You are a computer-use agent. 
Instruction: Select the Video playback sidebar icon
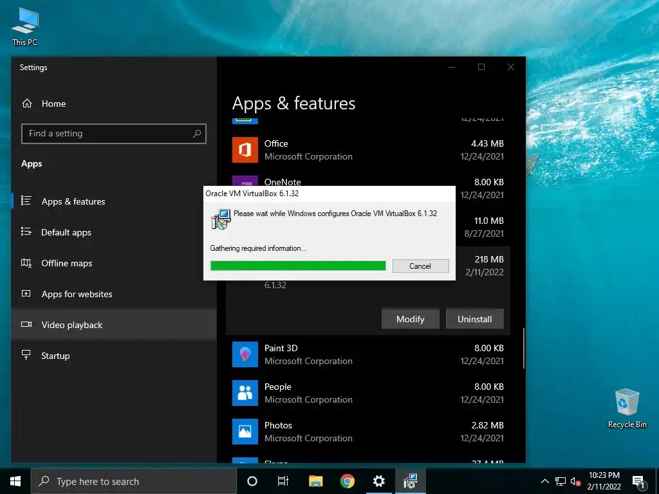coord(26,324)
